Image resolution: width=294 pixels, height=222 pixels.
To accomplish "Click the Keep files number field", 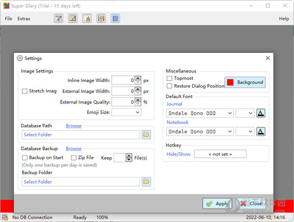I will click(x=120, y=158).
